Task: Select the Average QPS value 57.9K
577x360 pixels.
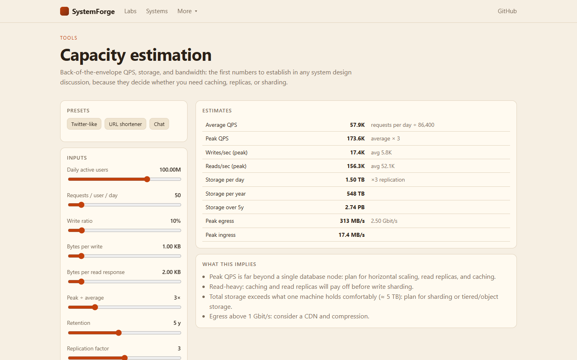Action: click(x=357, y=125)
